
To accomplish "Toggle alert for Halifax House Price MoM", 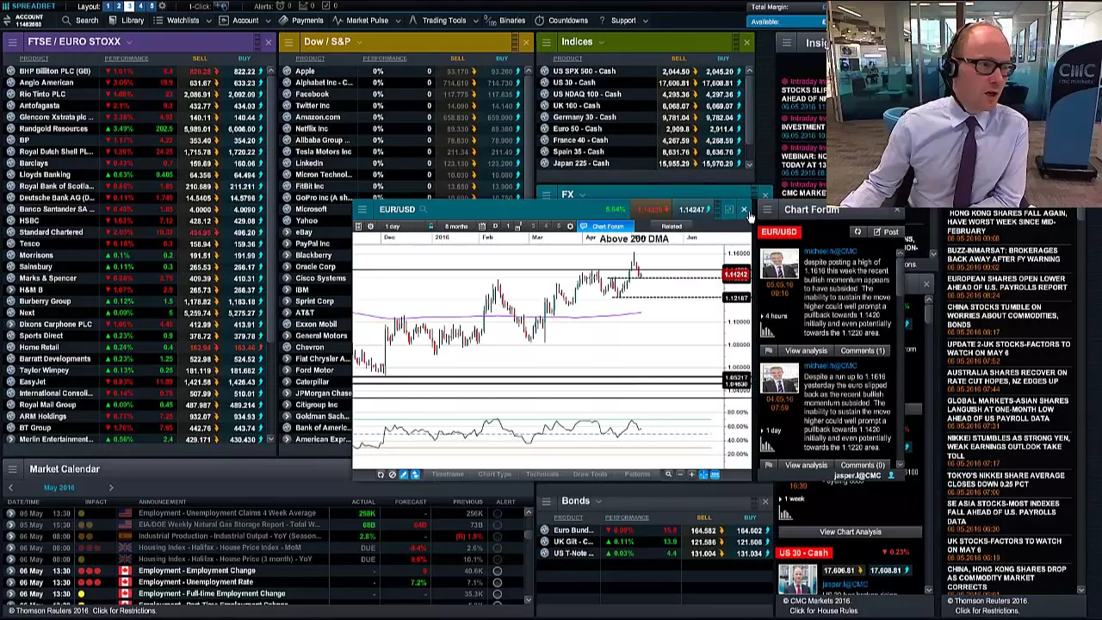I will 497,548.
